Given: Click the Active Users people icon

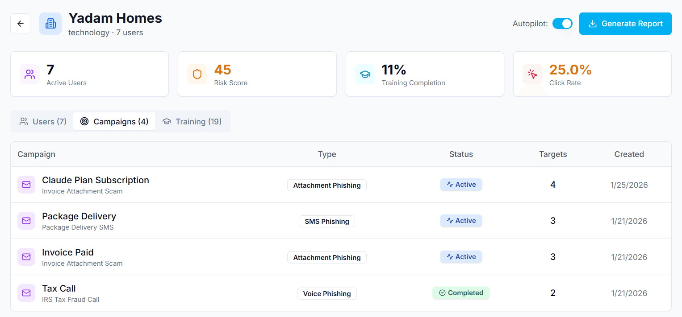Looking at the screenshot, I should (x=29, y=74).
